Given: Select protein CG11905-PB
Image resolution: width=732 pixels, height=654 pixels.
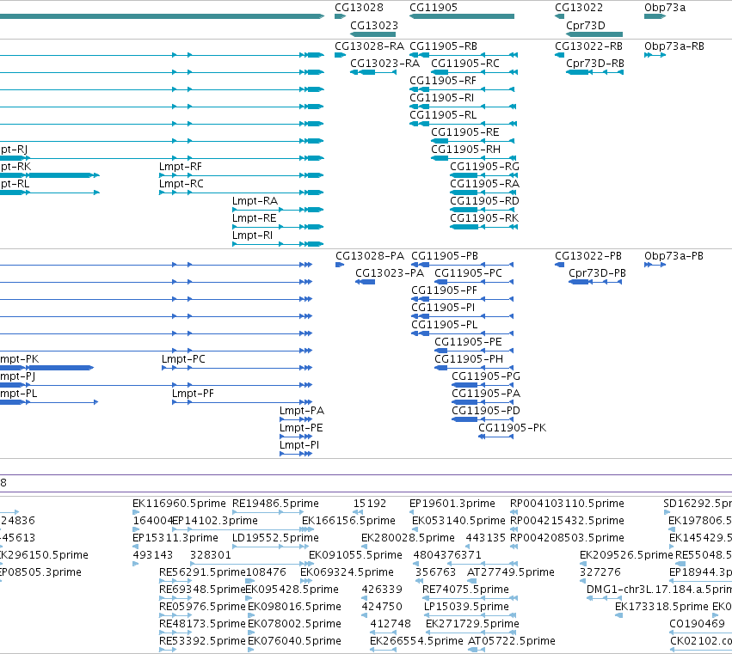Looking at the screenshot, I should coord(445,256).
